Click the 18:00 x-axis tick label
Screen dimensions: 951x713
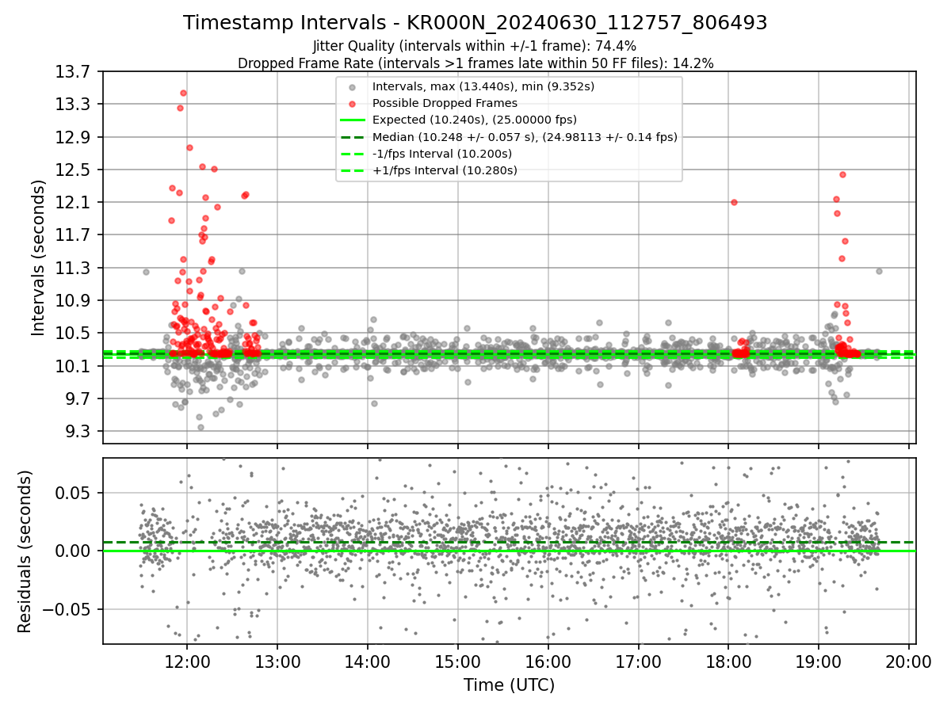click(x=728, y=662)
